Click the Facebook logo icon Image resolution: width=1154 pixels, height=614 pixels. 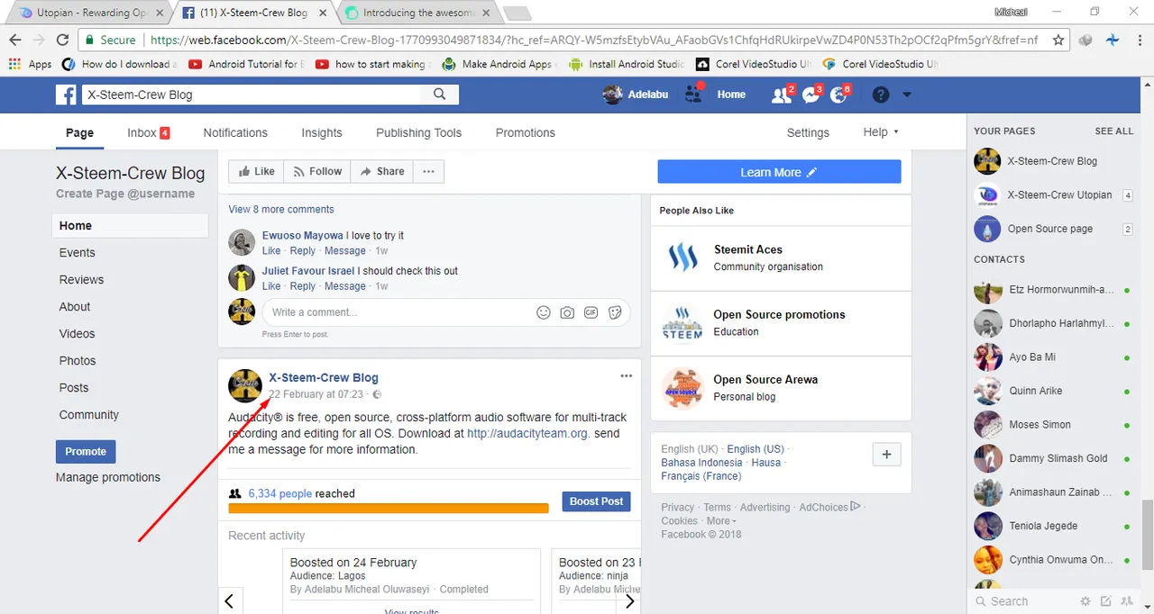tap(65, 95)
